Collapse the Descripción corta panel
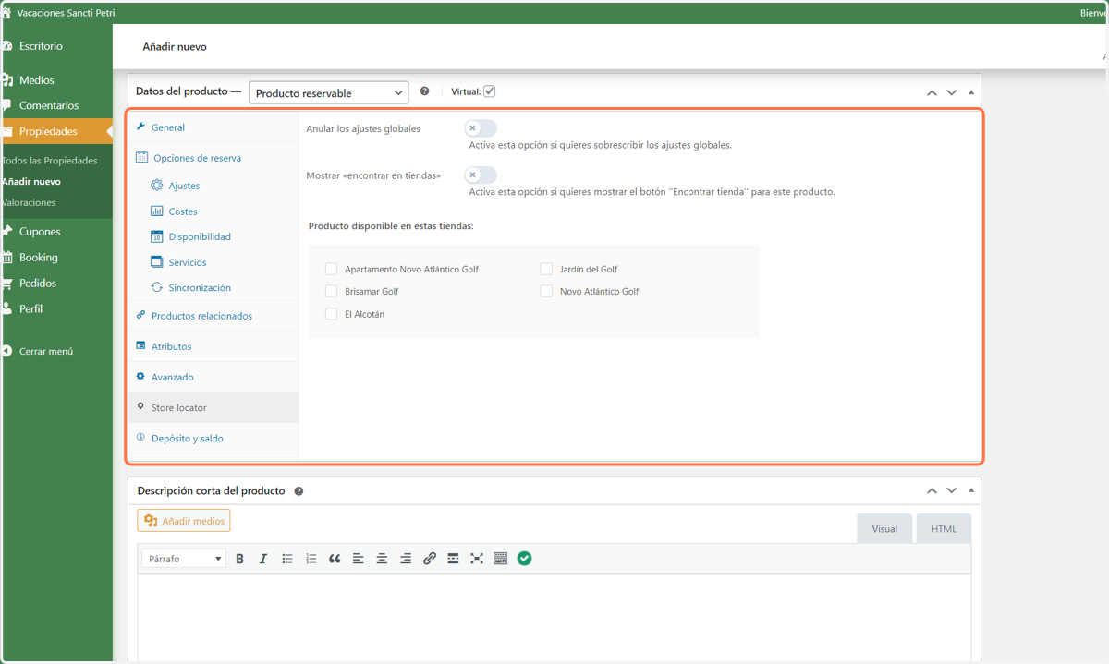 tap(970, 491)
